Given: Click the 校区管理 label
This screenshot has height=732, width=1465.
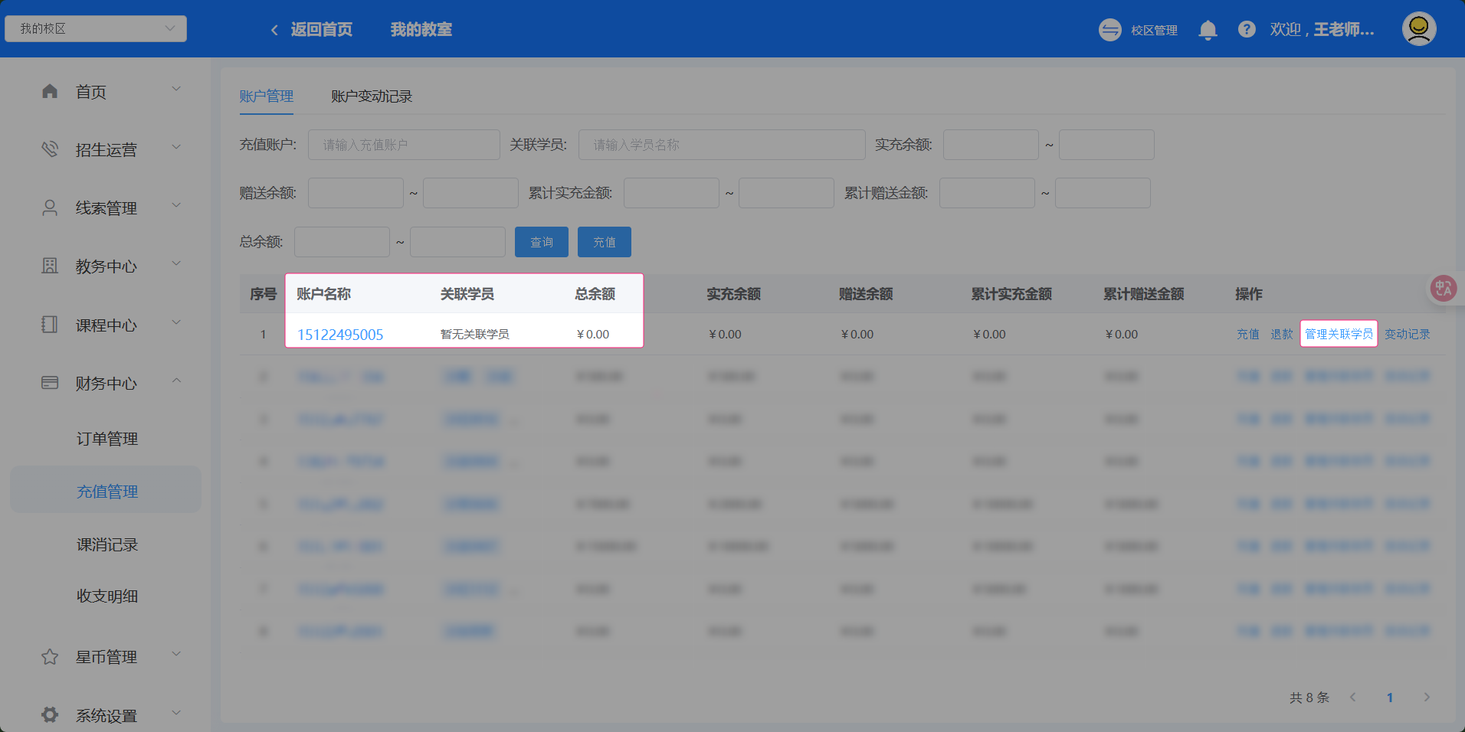Looking at the screenshot, I should (1154, 30).
